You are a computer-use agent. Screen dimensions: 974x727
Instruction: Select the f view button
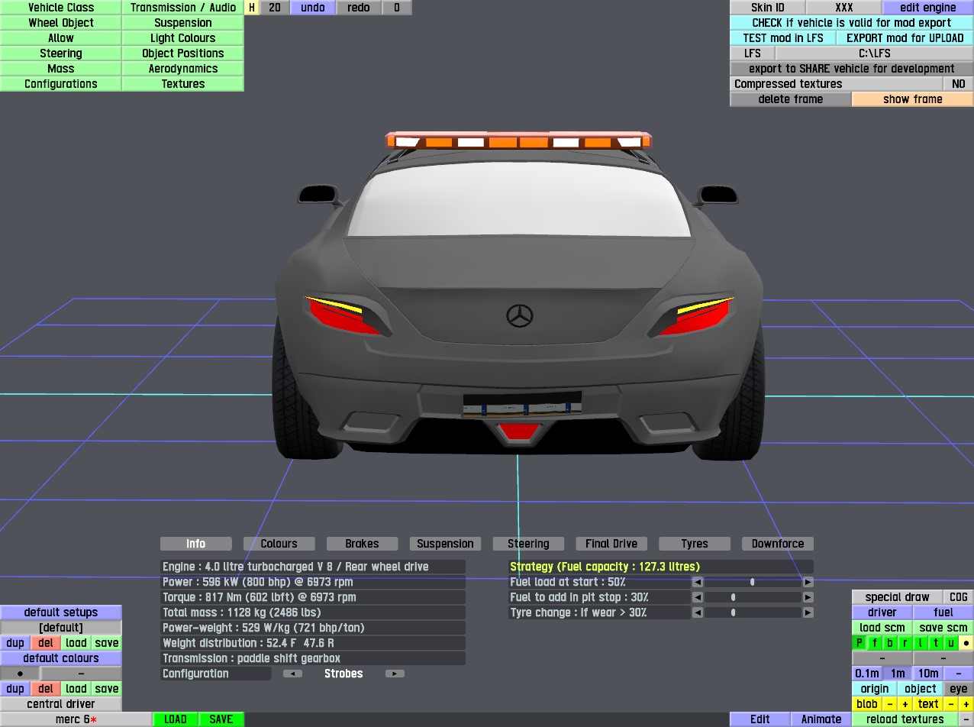875,643
